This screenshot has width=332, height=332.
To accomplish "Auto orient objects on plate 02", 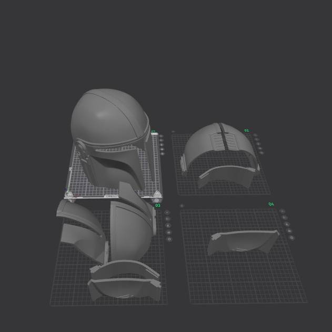I will point(257,139).
